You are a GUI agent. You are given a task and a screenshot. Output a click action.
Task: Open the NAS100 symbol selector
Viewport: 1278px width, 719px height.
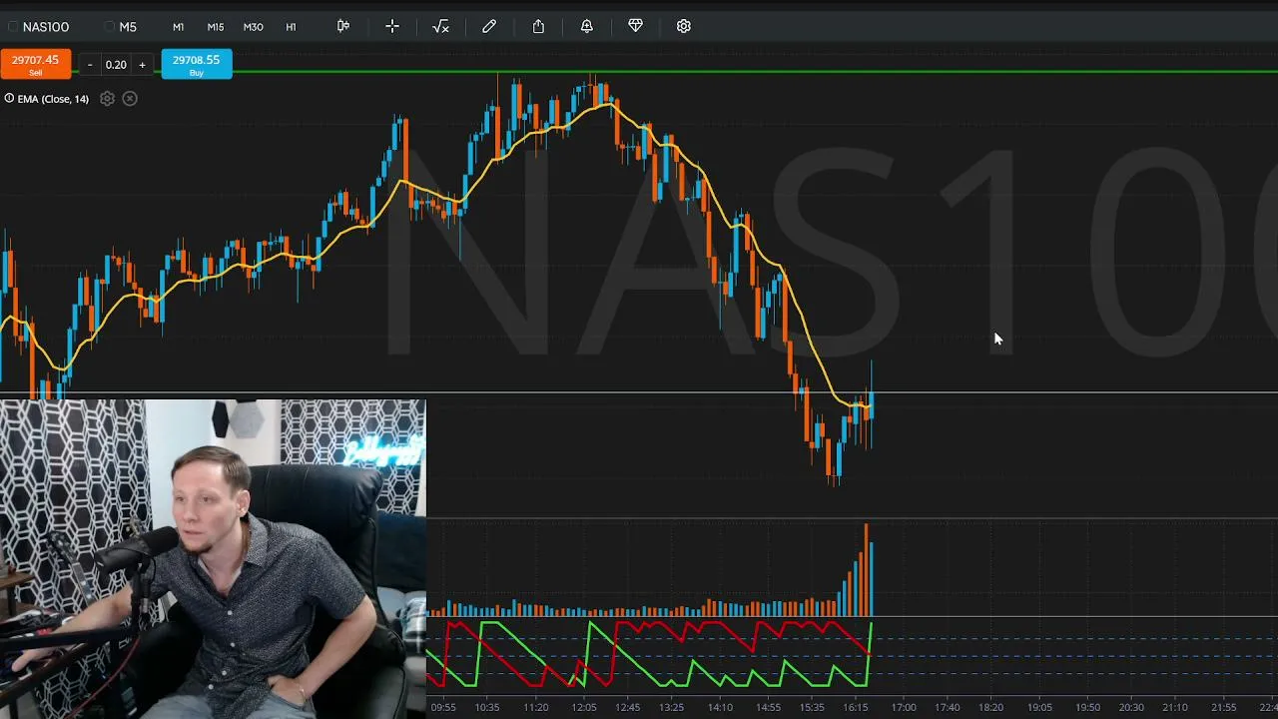pos(45,27)
